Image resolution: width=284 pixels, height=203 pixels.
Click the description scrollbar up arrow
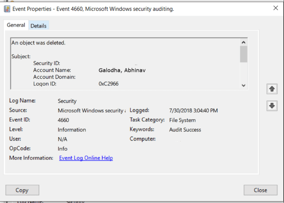(244, 42)
